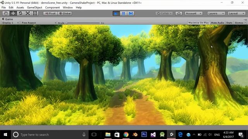Toggle Global handle rotation
This screenshot has width=248, height=139.
tap(65, 14)
